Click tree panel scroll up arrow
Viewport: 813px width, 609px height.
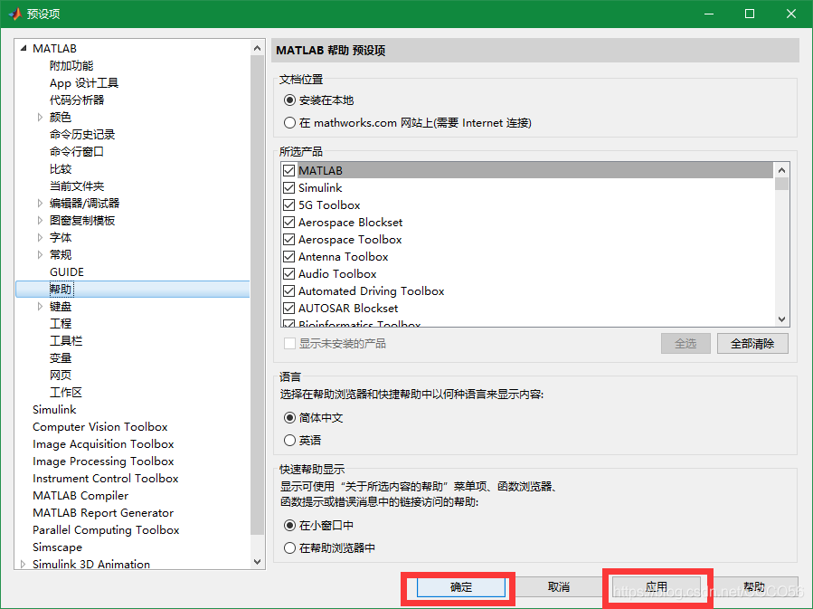257,48
